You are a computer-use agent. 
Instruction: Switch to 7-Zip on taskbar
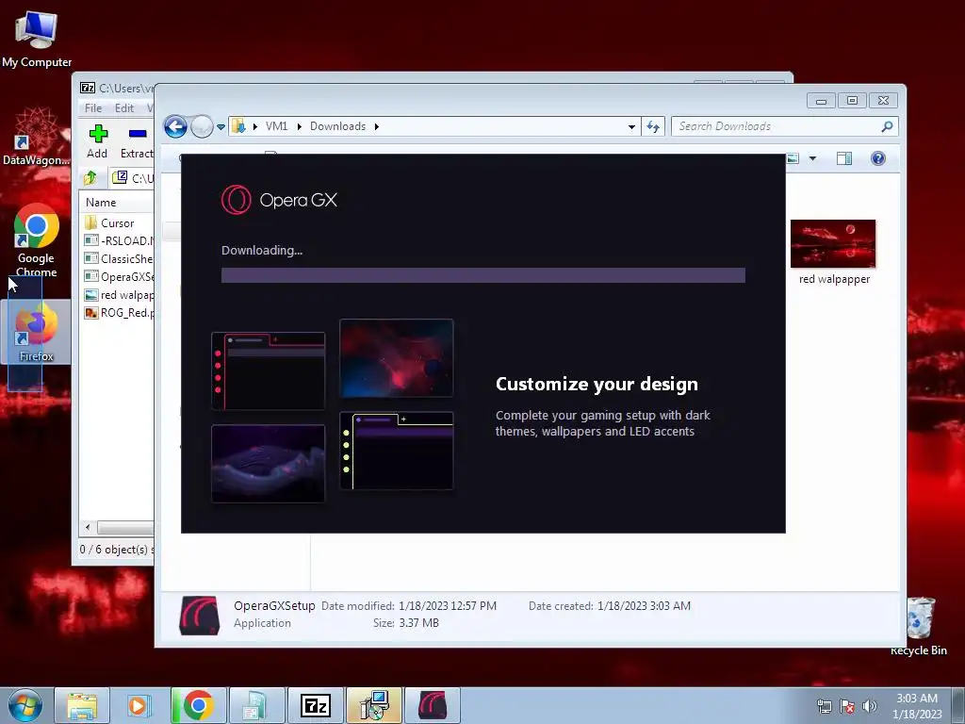pos(315,705)
